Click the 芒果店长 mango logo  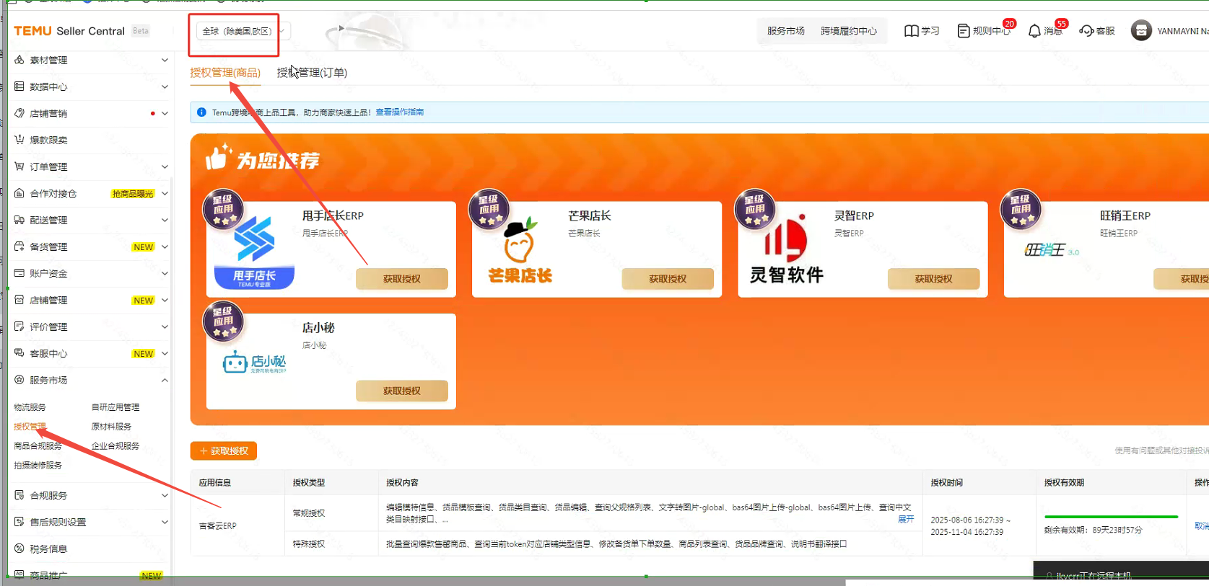click(x=520, y=250)
